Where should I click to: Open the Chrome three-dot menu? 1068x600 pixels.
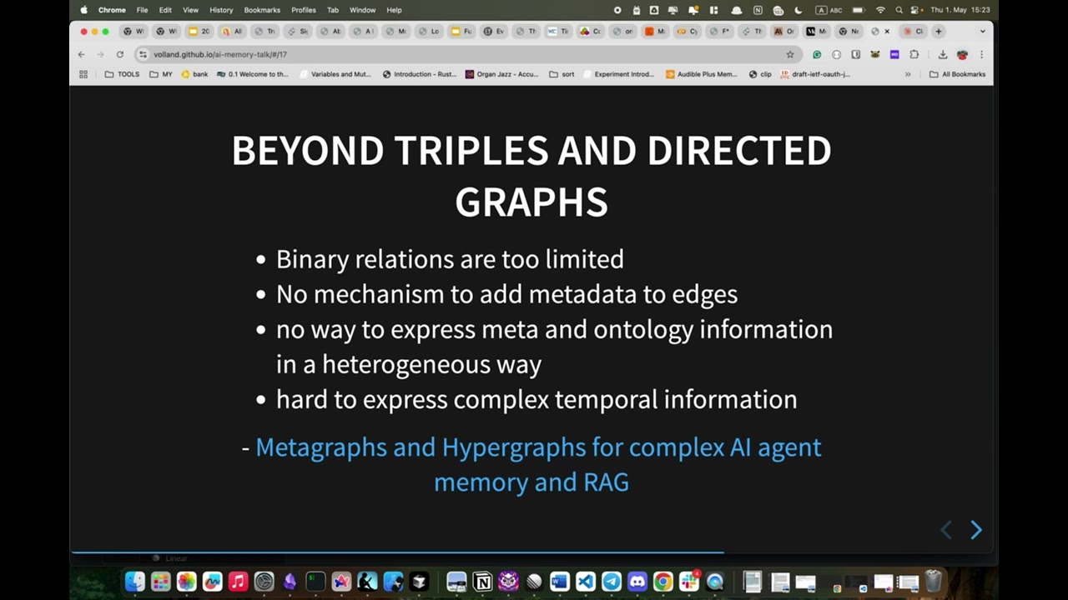tap(981, 54)
